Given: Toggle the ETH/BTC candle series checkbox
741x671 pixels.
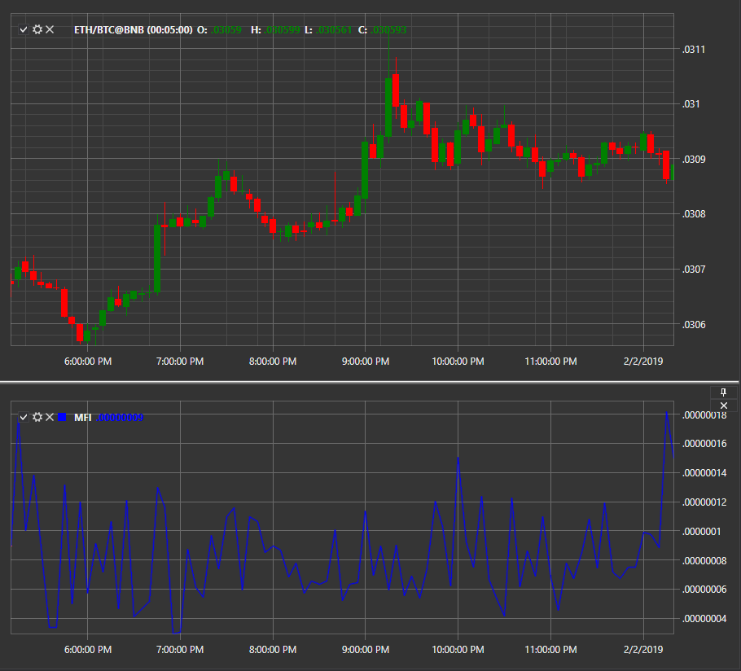Looking at the screenshot, I should click(24, 30).
